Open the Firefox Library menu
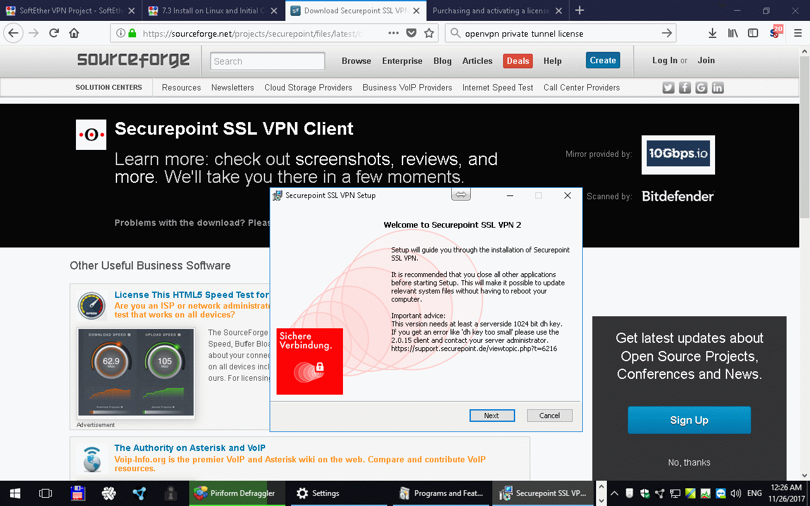This screenshot has height=506, width=810. pyautogui.click(x=733, y=34)
